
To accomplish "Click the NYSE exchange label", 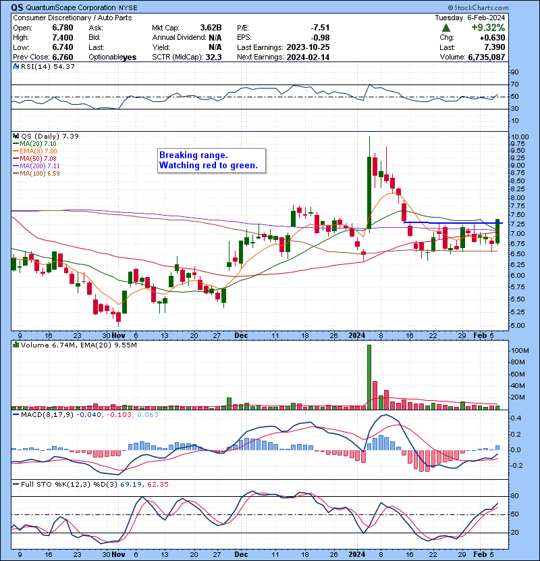I will pos(128,7).
